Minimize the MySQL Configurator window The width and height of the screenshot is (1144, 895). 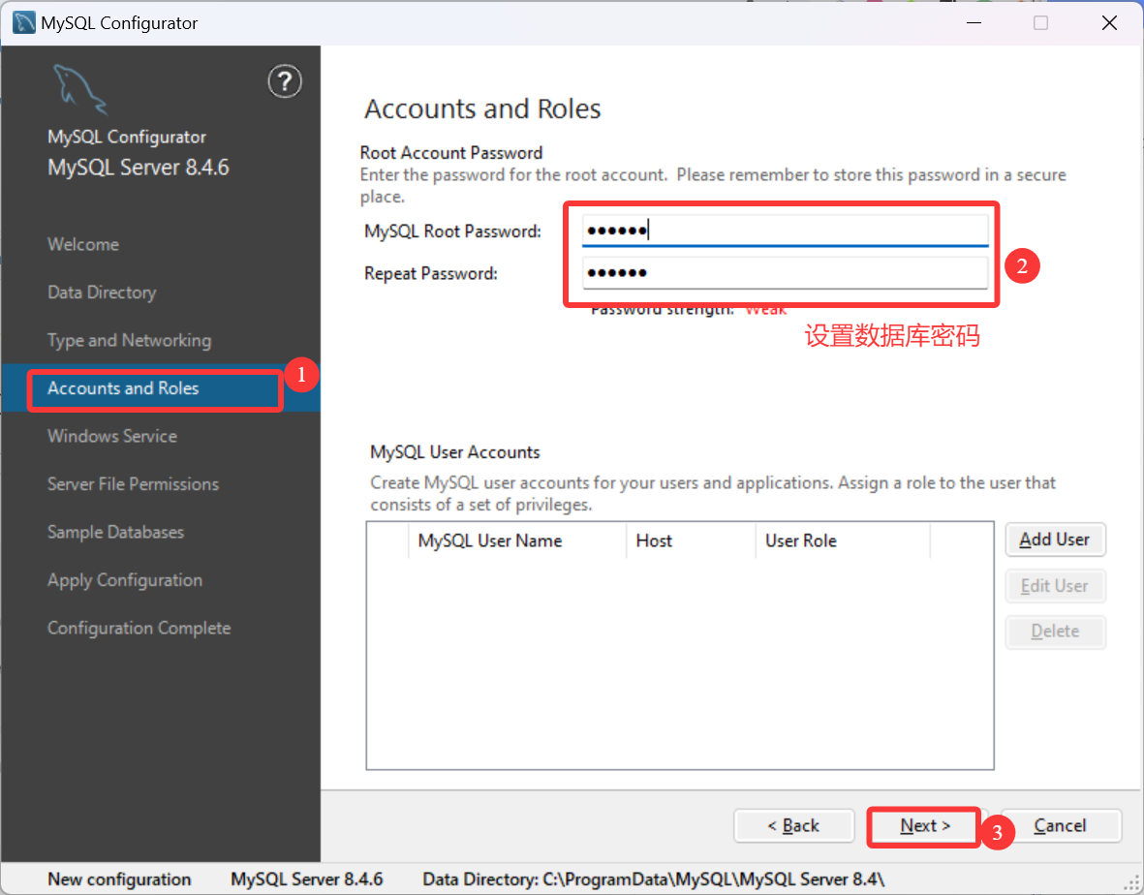(974, 22)
